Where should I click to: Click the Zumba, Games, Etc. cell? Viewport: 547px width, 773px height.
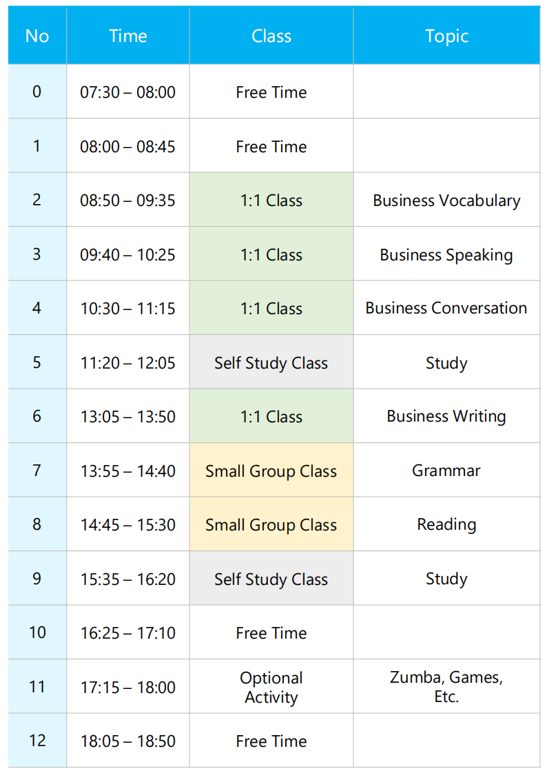tap(446, 687)
